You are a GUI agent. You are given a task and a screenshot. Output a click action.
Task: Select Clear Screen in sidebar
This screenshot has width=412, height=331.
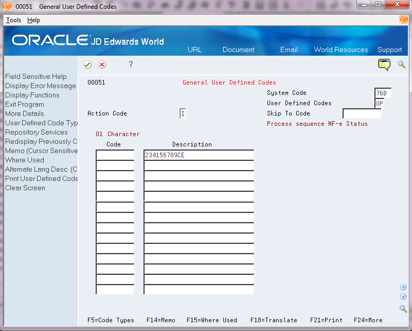[x=25, y=188]
